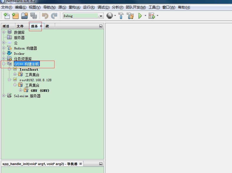Minimize the navigator panel with its minimize icon
The image size is (232, 173).
[x=101, y=164]
